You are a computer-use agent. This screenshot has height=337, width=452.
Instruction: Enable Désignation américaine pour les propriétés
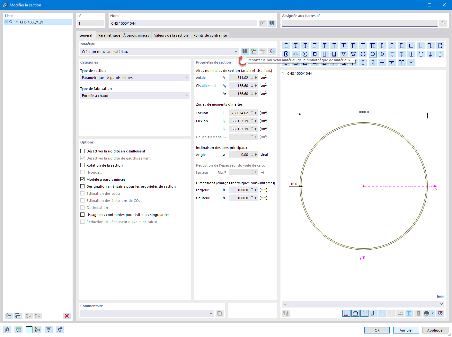click(83, 186)
